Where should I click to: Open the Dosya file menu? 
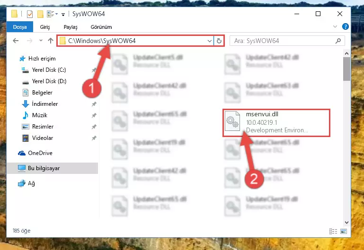point(20,27)
